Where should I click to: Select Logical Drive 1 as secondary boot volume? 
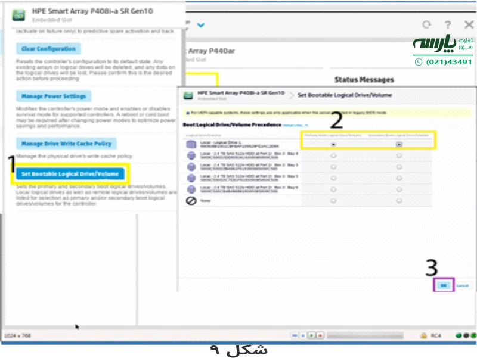pyautogui.click(x=399, y=144)
